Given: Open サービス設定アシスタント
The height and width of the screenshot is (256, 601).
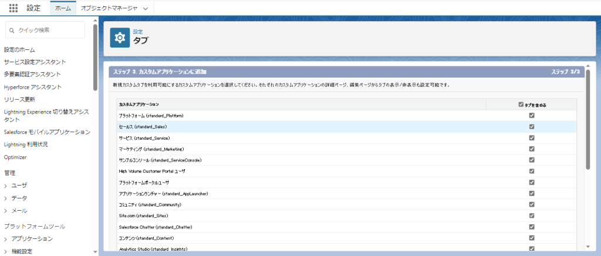Looking at the screenshot, I should click(35, 62).
